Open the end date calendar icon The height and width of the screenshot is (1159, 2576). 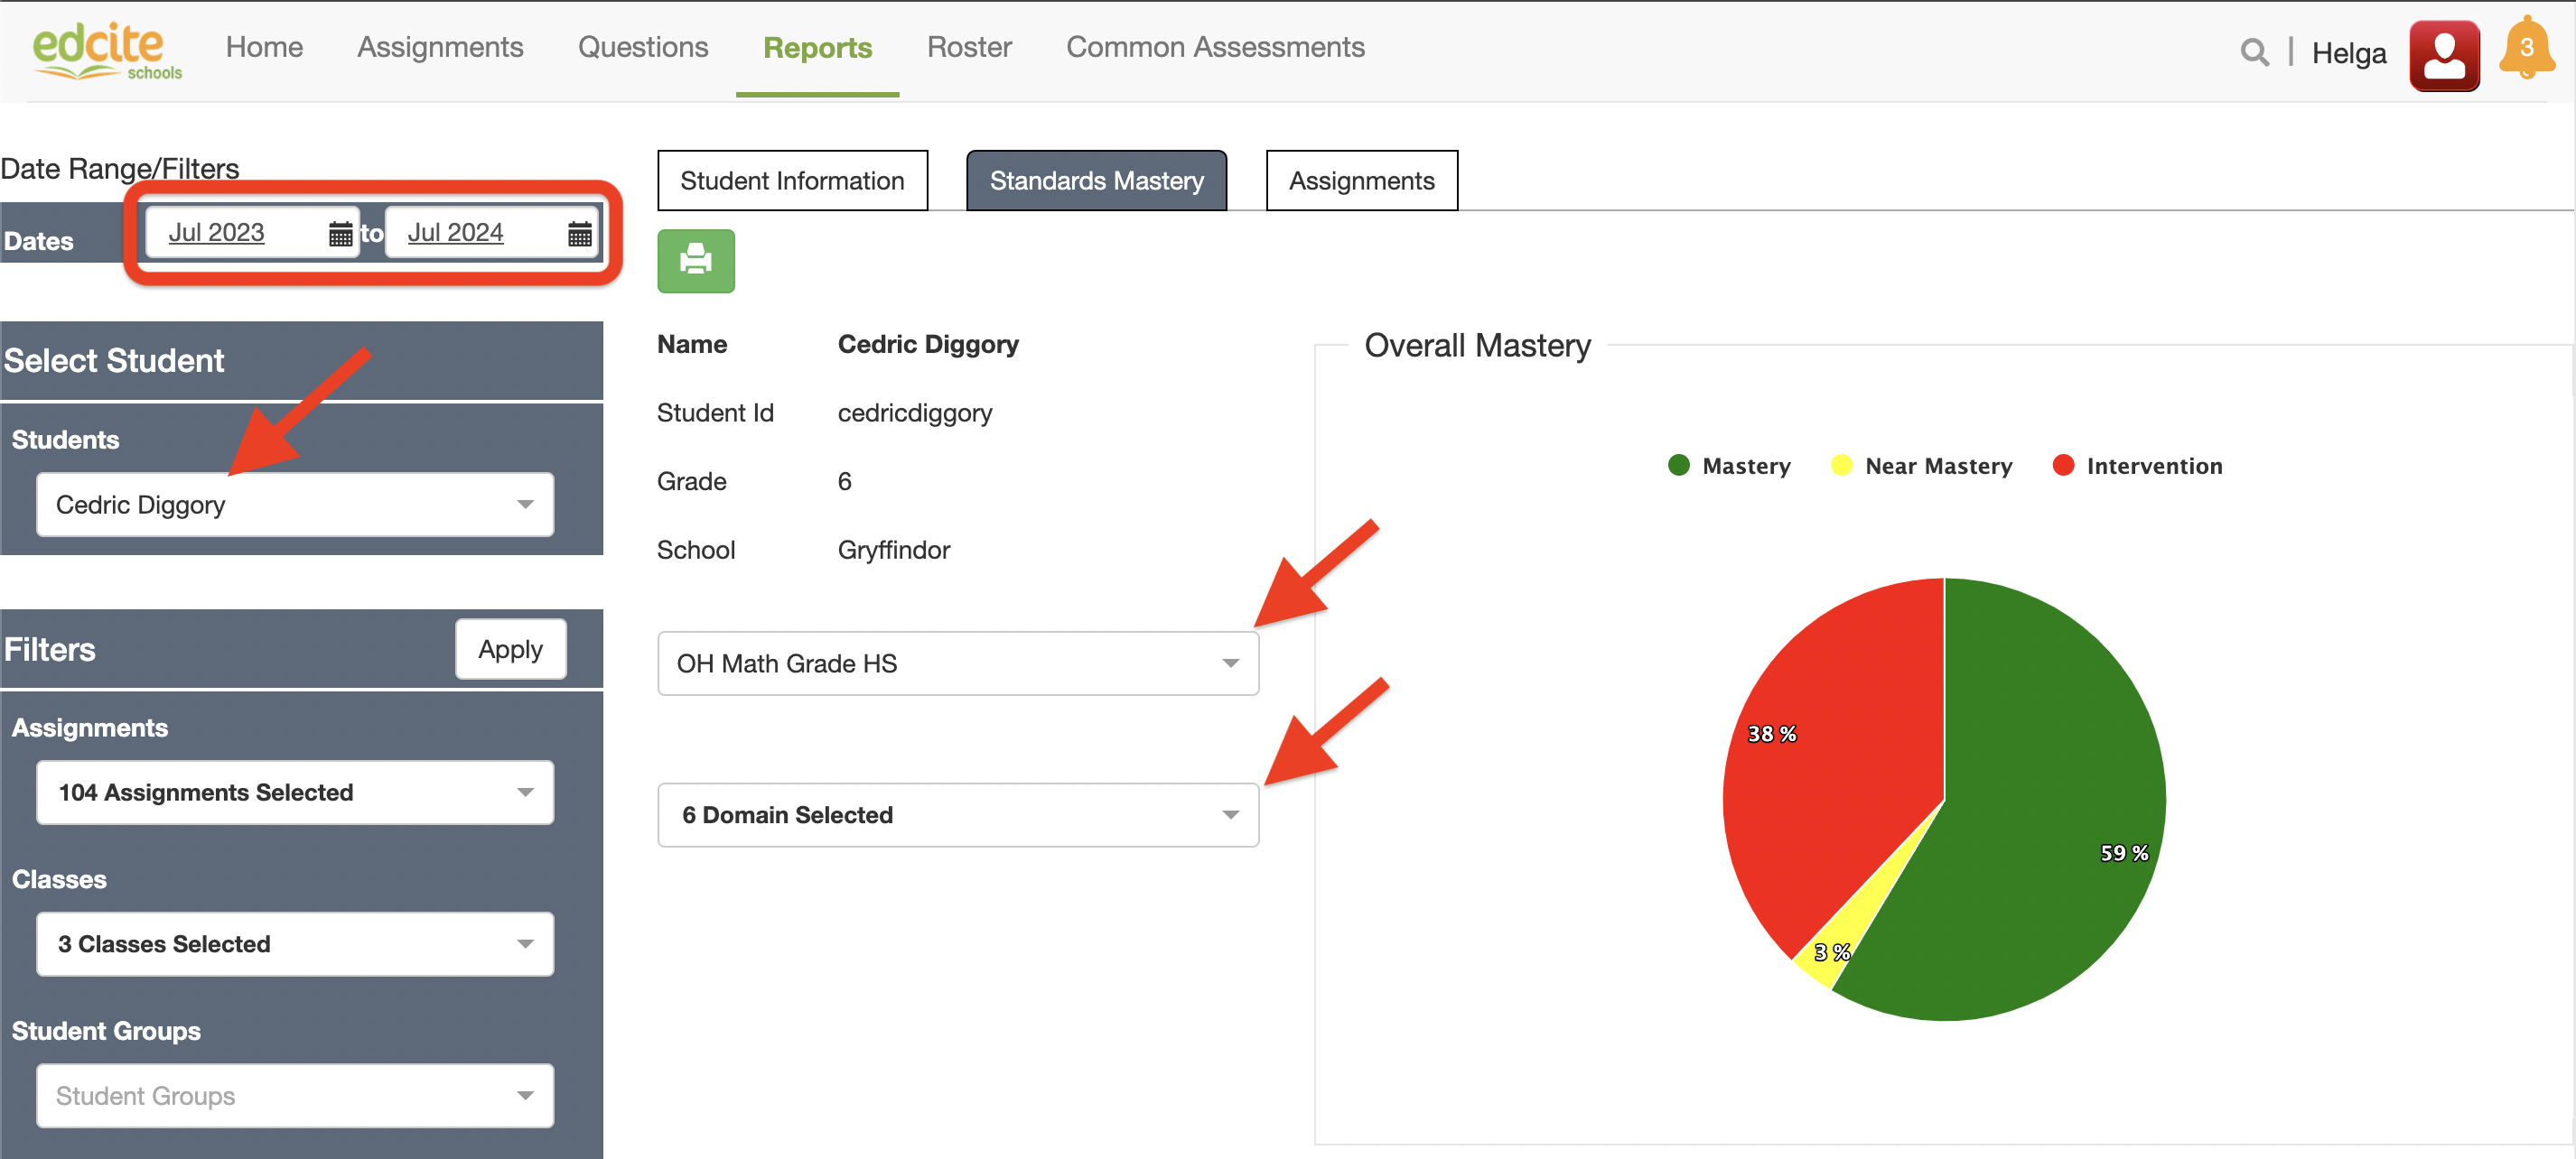(x=579, y=234)
